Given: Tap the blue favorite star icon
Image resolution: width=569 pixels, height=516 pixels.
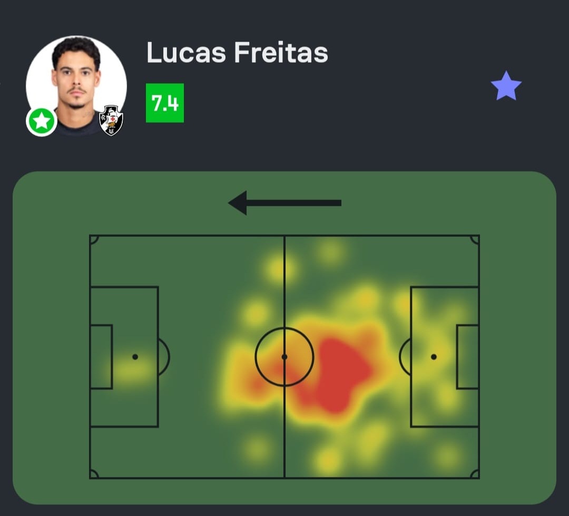Looking at the screenshot, I should pos(506,86).
